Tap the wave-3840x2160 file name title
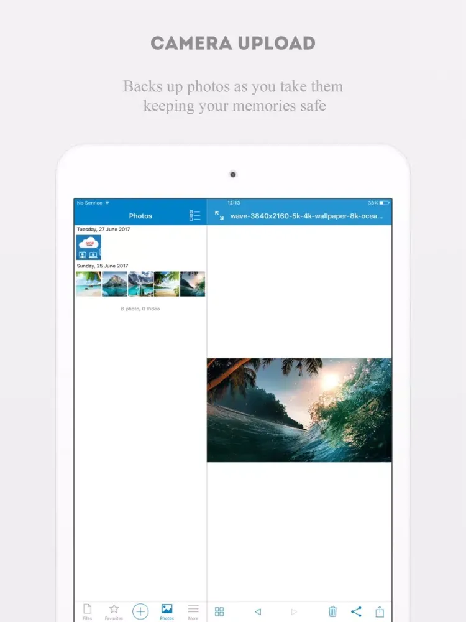The image size is (466, 622). click(306, 216)
